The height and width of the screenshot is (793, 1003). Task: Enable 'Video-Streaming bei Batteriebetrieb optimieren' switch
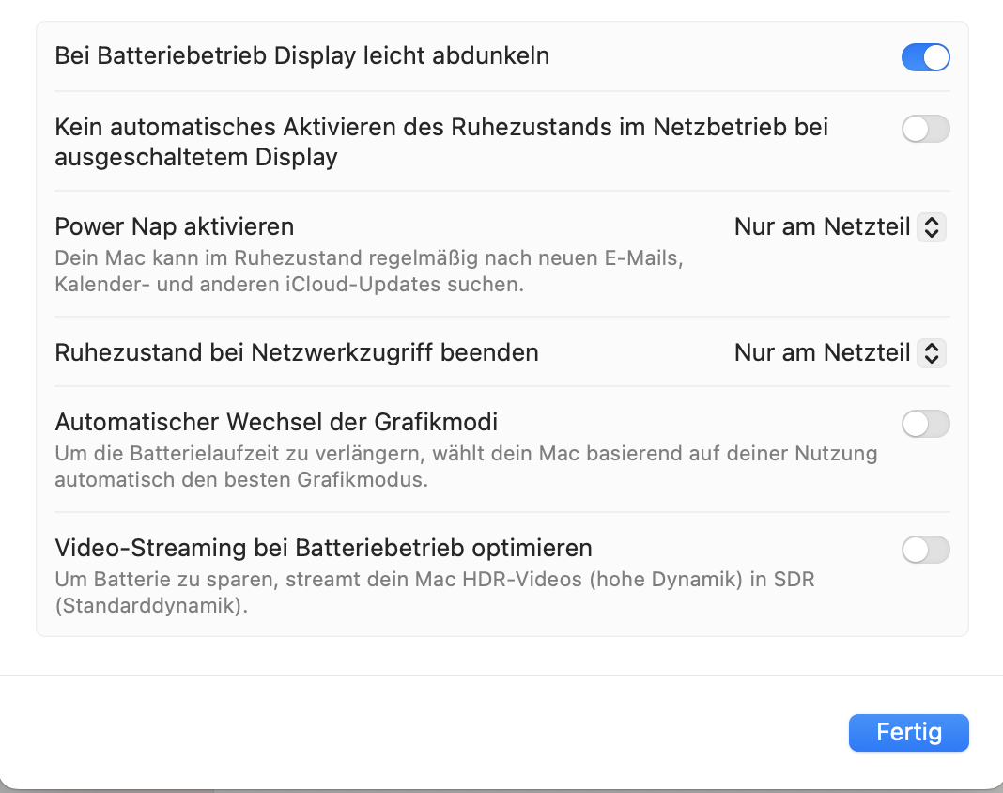[x=926, y=550]
